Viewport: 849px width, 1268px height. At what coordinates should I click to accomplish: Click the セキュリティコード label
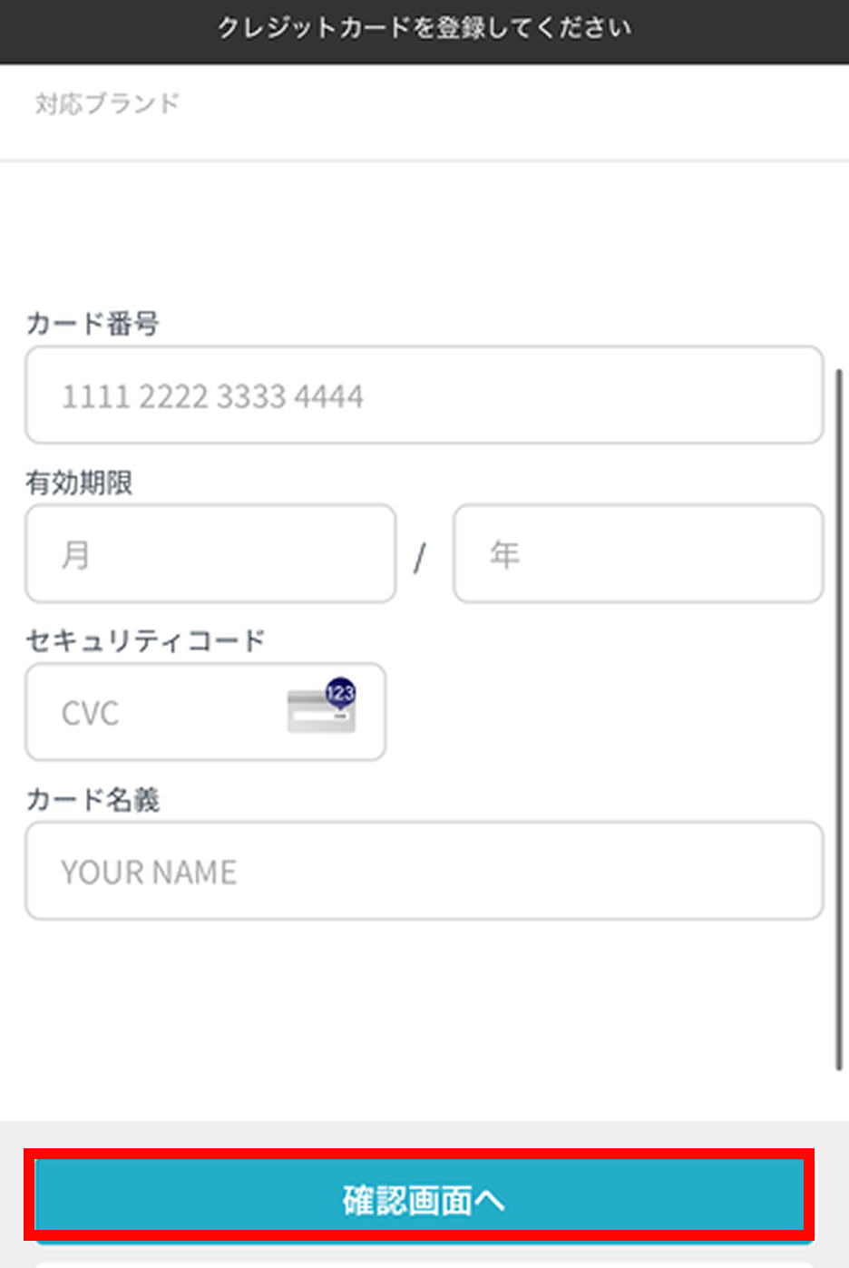coord(145,641)
